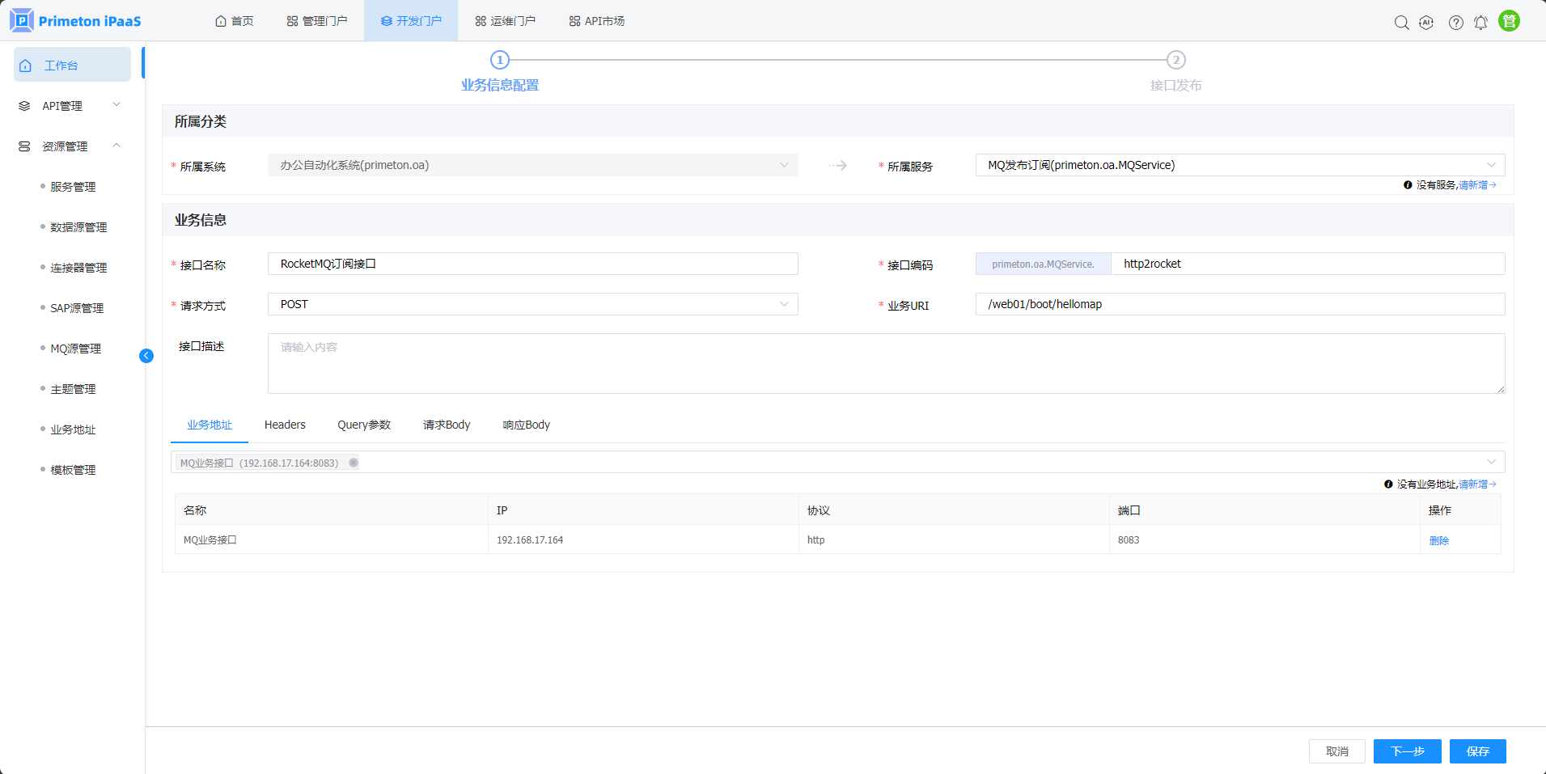
Task: Remove the MQ业务接口 tag from address selector
Action: point(354,463)
